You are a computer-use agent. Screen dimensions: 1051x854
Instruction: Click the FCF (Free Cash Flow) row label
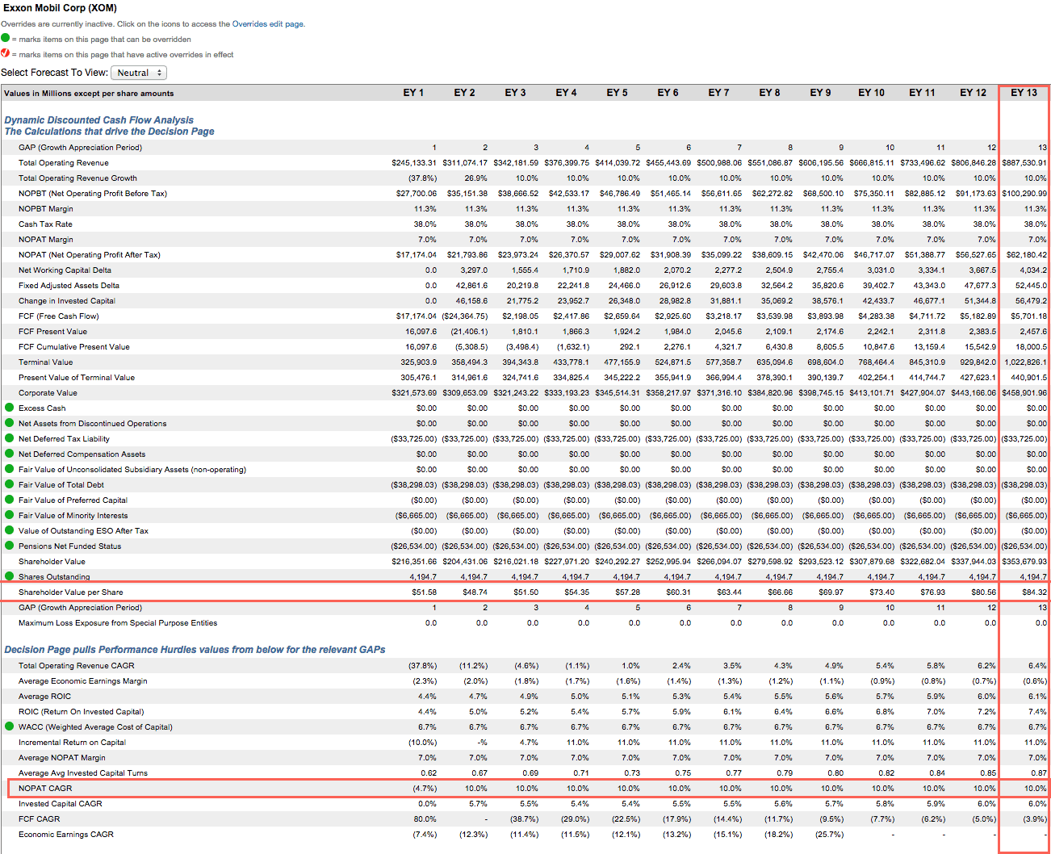coord(59,316)
